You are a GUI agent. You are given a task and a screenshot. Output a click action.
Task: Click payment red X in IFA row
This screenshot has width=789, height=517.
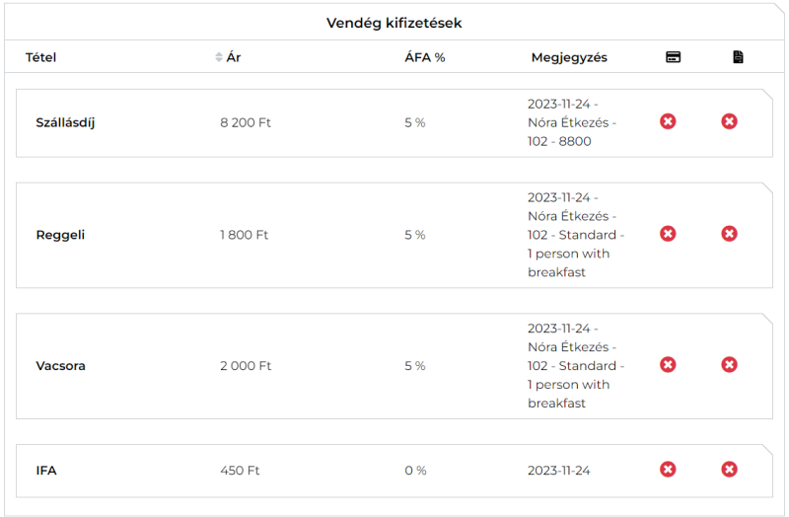668,470
